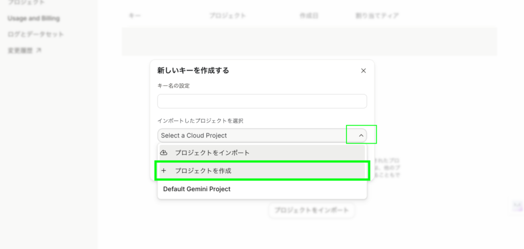
Task: Click the キー column header
Action: [x=135, y=16]
